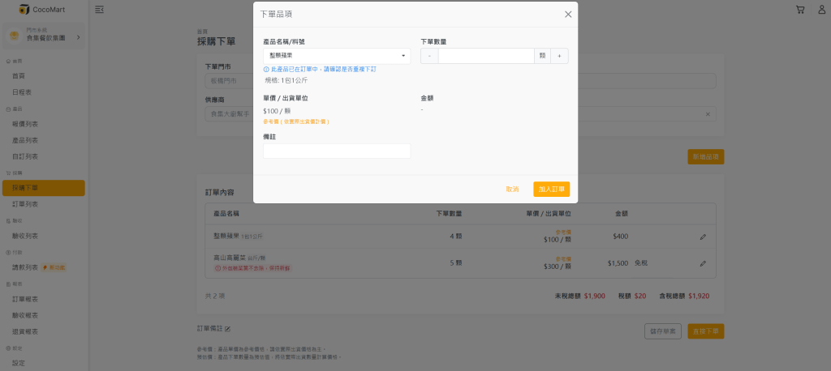This screenshot has height=371, width=831.
Task: Close the 下單品項 dialog with X
Action: click(568, 15)
